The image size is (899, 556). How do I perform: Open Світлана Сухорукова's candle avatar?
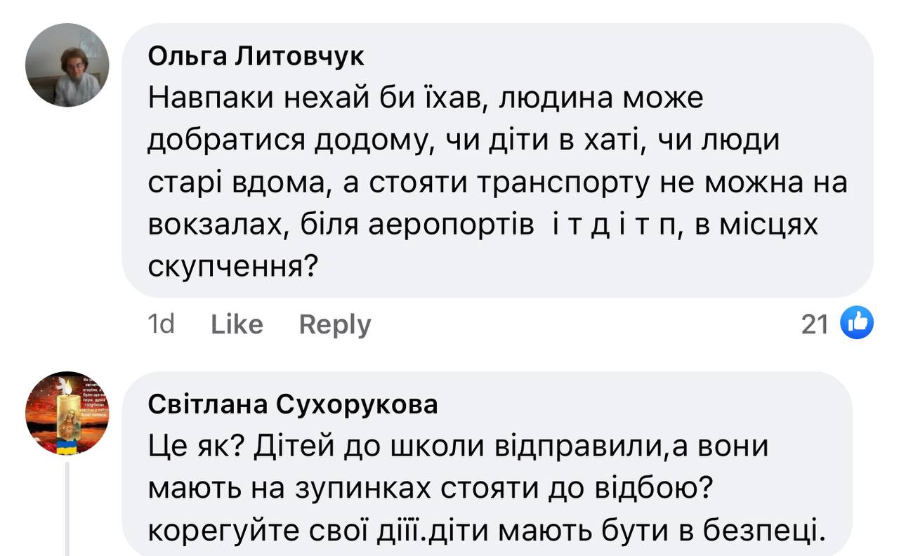tap(67, 413)
